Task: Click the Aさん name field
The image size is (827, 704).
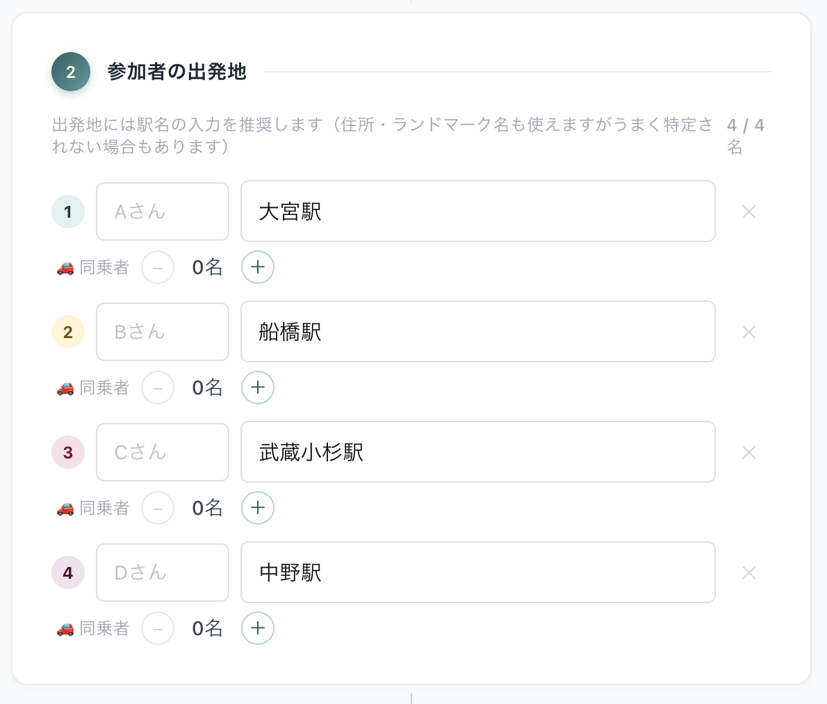Action: (x=163, y=211)
